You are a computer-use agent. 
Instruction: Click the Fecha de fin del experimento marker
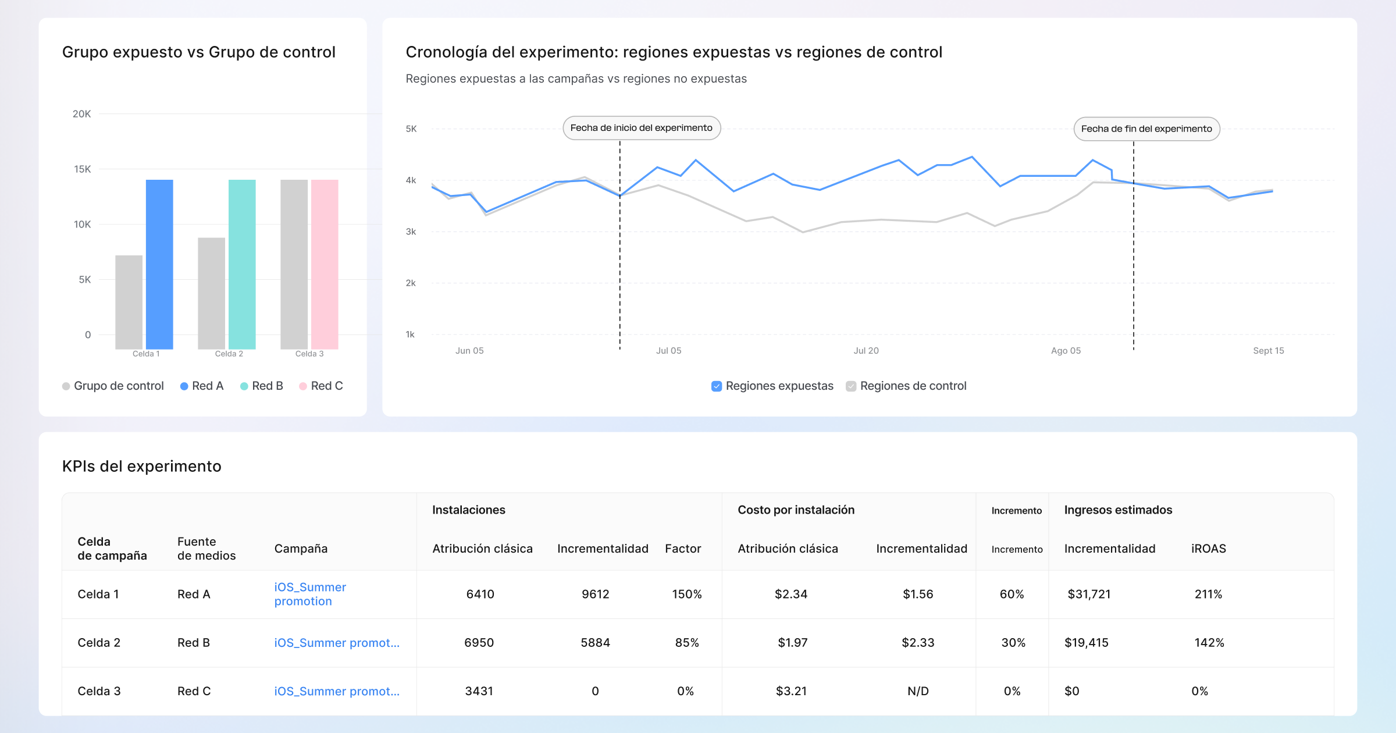tap(1146, 129)
